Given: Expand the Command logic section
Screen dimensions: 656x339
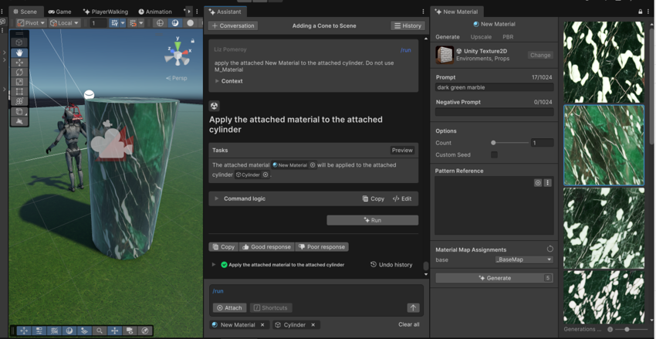Looking at the screenshot, I should 217,198.
